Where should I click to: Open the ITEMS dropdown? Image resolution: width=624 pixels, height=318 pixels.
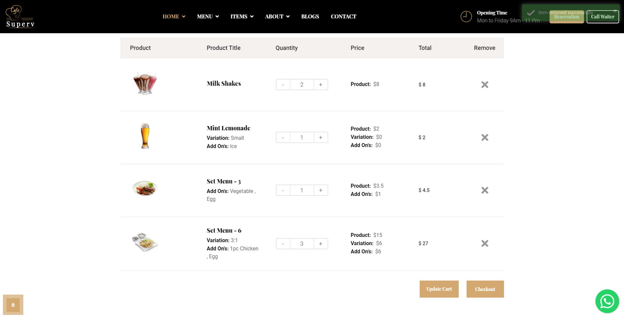pyautogui.click(x=242, y=16)
